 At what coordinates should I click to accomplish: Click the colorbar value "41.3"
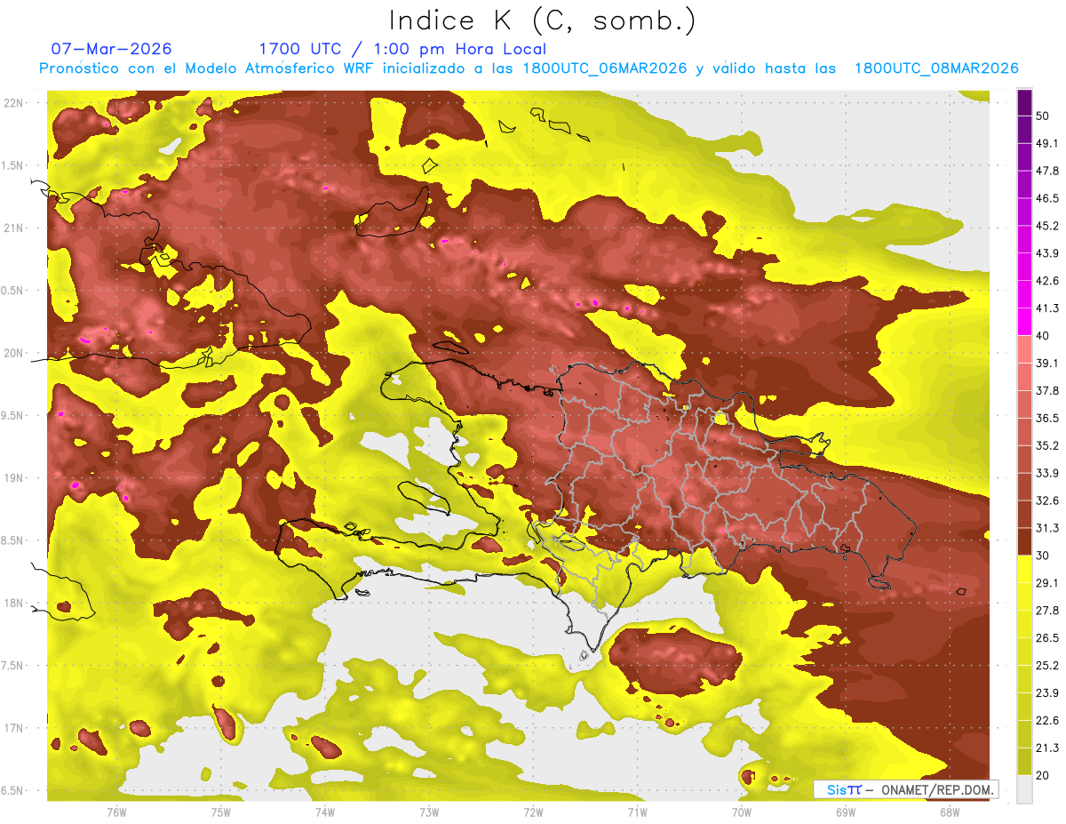(1047, 308)
